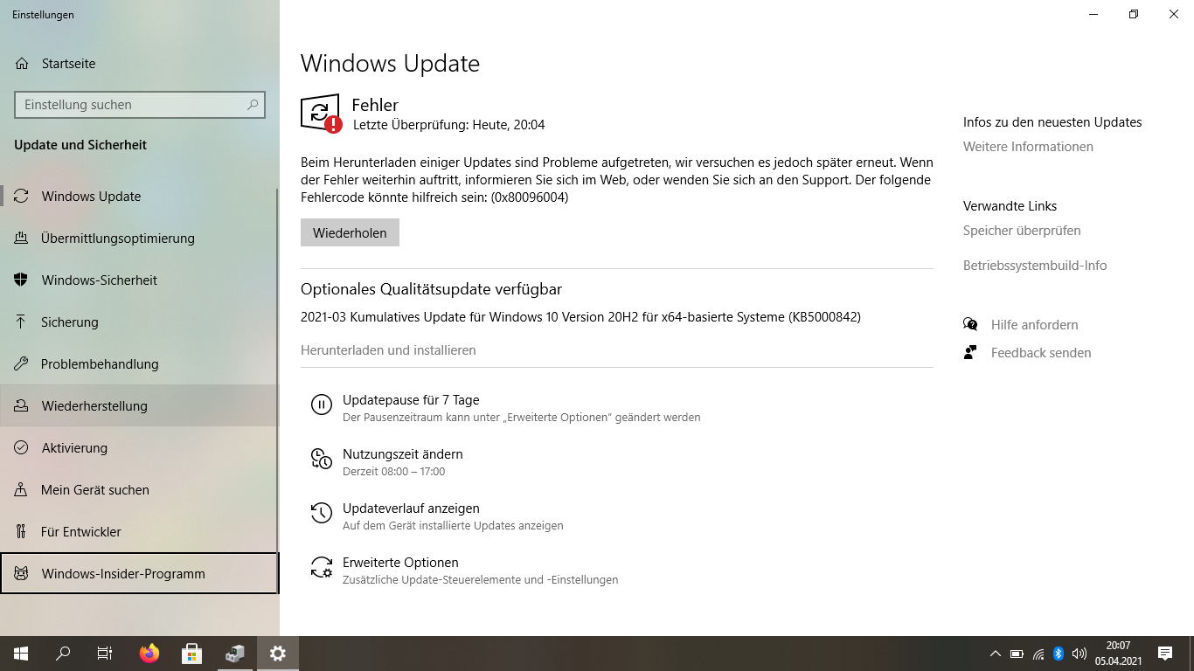Click the Startseite home icon

22,64
